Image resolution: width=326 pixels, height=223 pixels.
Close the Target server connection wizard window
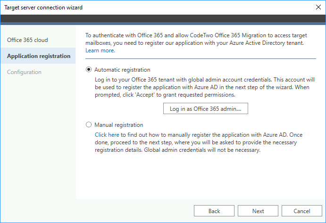pyautogui.click(x=318, y=7)
